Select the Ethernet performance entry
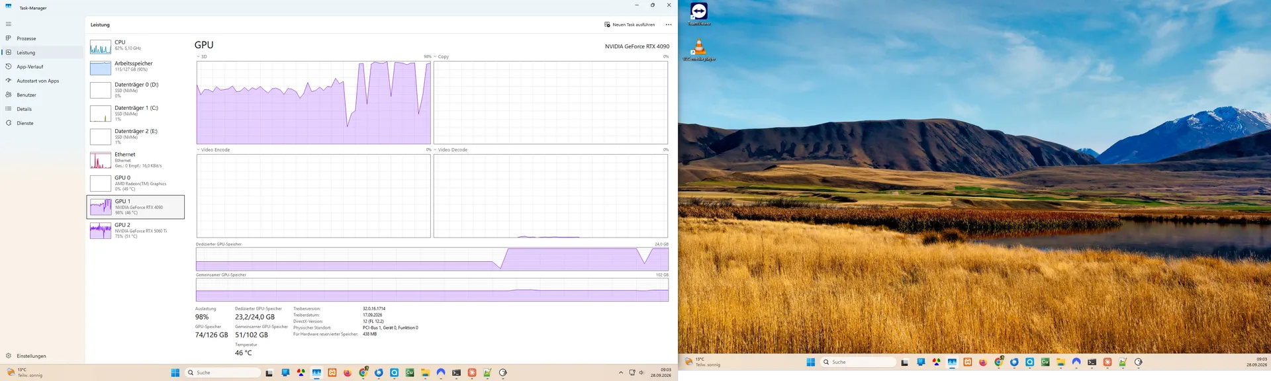The width and height of the screenshot is (1271, 381). pyautogui.click(x=136, y=160)
